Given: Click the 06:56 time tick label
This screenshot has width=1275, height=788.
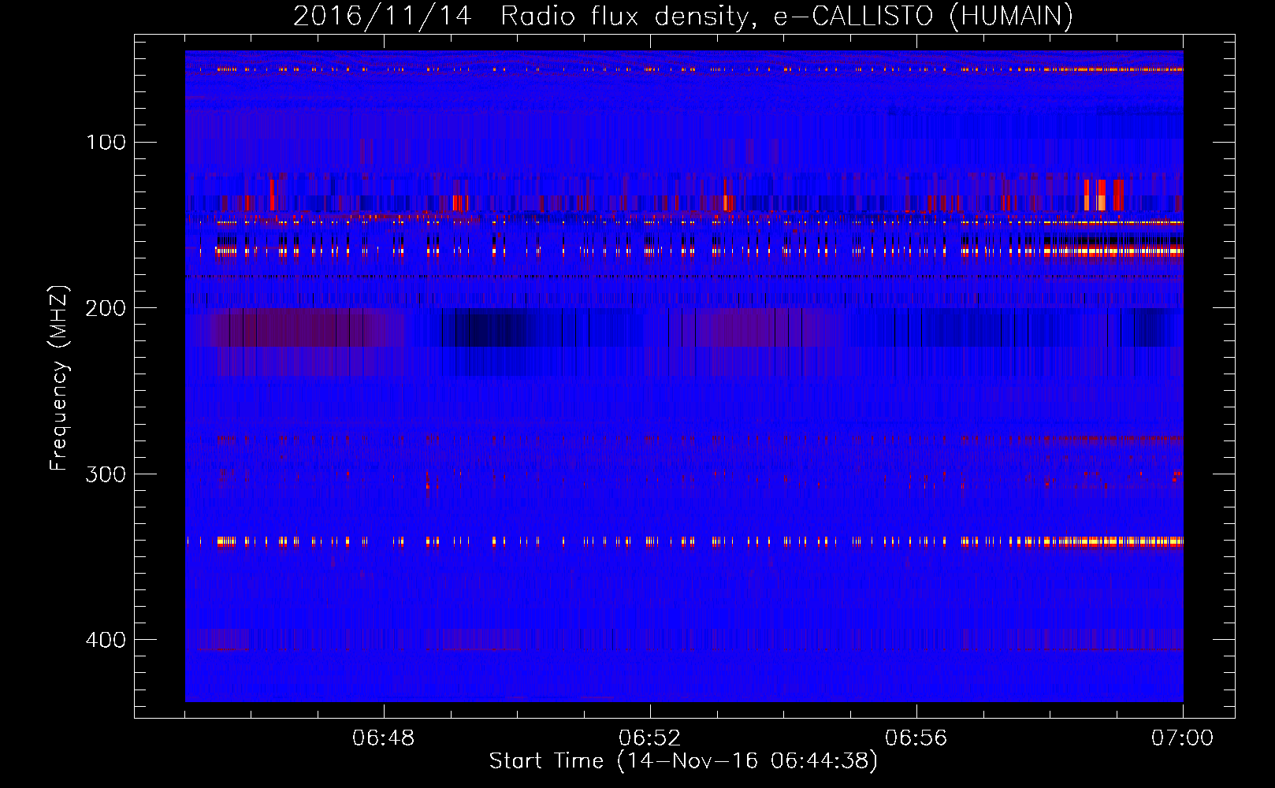Looking at the screenshot, I should tap(916, 738).
